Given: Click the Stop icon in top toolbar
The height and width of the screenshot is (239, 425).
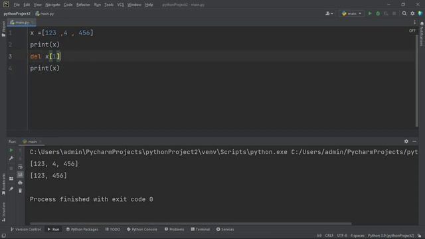Looking at the screenshot, I should pyautogui.click(x=394, y=13).
